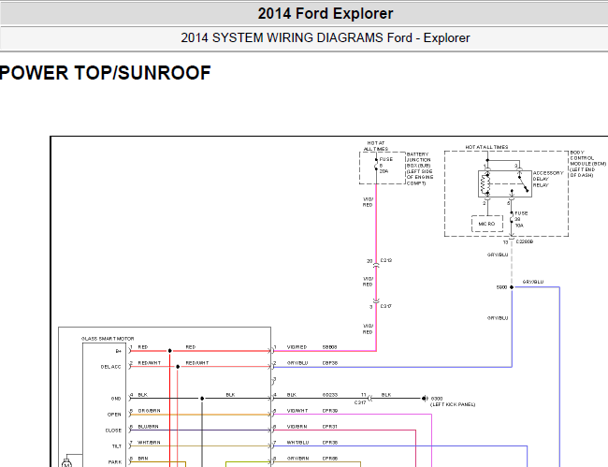Select the 'ACCESSORY DELAY RELAY' label

[x=548, y=179]
